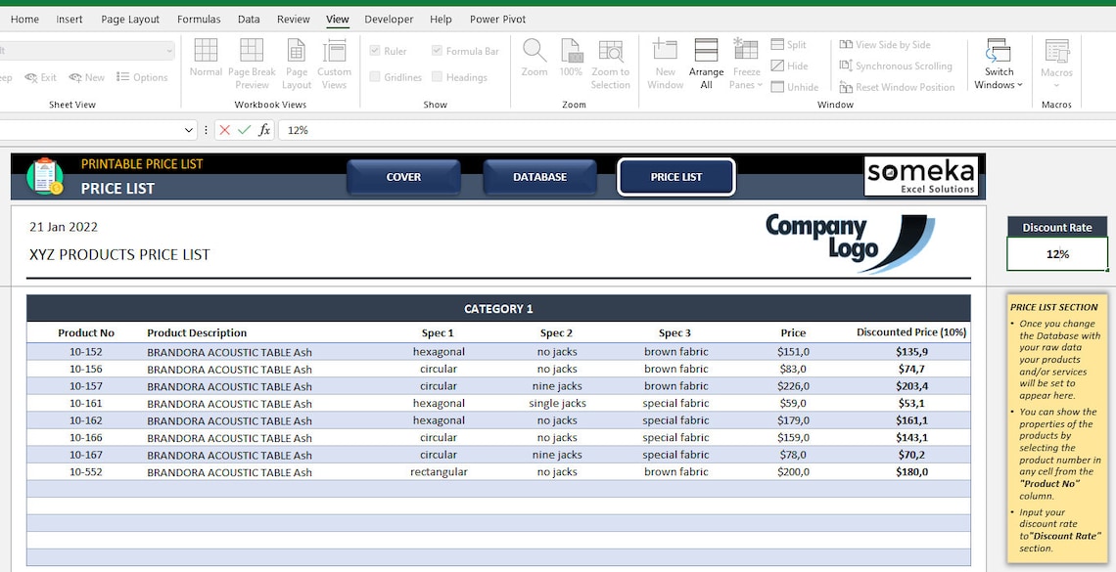Select the 12% Discount Rate cell
1116x572 pixels.
tap(1056, 253)
